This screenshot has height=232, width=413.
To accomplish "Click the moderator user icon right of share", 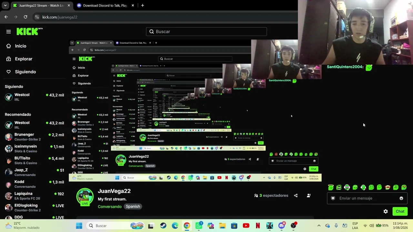I will (x=308, y=196).
